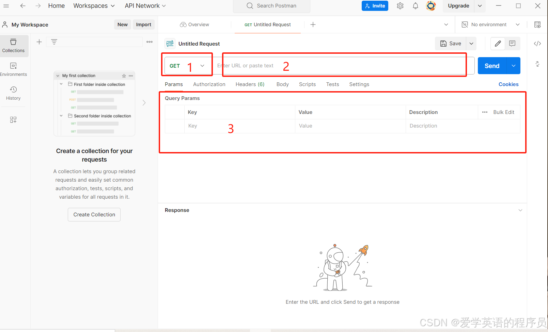Switch to the Scripts tab
The width and height of the screenshot is (548, 332).
click(x=307, y=84)
